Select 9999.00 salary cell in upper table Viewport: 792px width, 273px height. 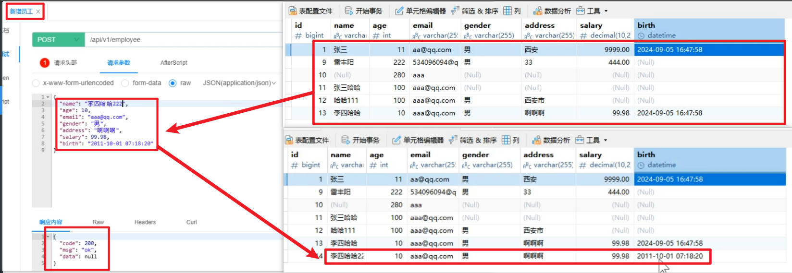pyautogui.click(x=605, y=49)
